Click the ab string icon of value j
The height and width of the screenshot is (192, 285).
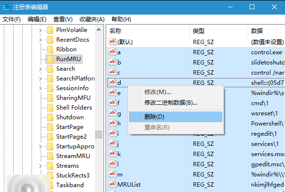point(112,144)
